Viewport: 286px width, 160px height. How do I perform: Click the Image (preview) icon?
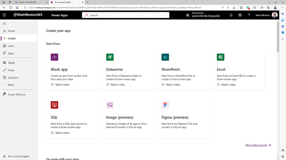(110, 105)
